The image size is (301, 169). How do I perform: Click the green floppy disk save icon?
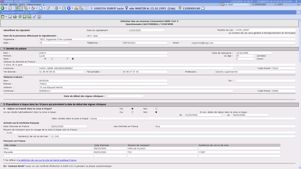coord(25,17)
